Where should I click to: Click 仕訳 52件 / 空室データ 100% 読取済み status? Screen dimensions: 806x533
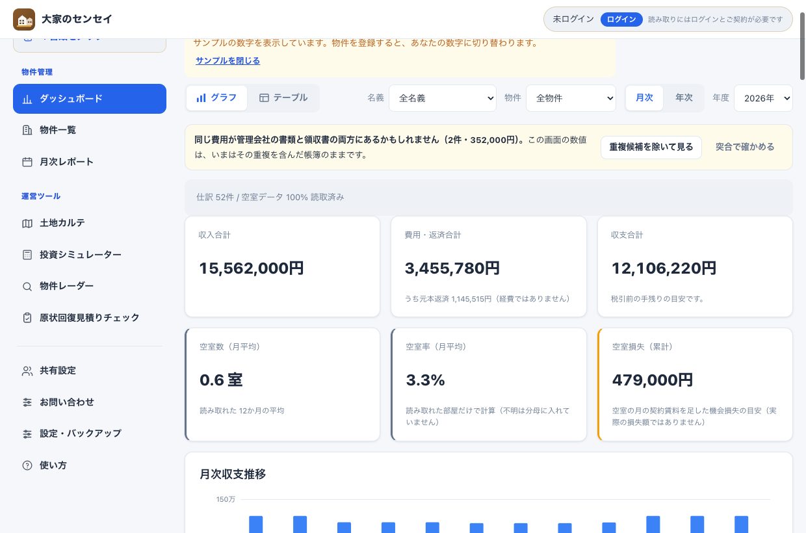tap(270, 197)
